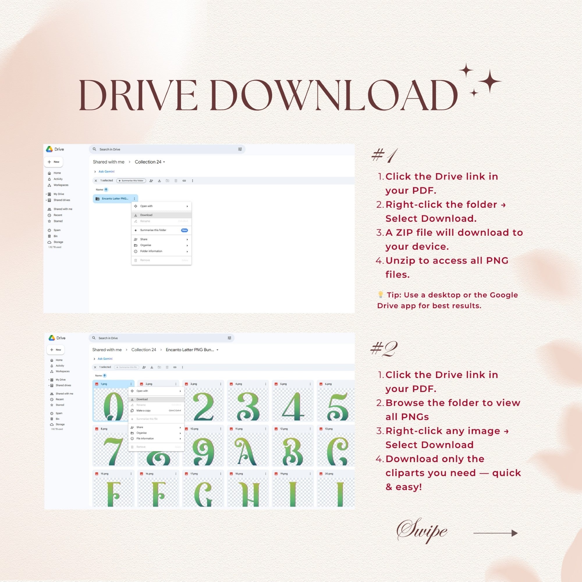This screenshot has height=582, width=582.
Task: Open 'Folder information' submenu in the context menu
Action: 162,251
